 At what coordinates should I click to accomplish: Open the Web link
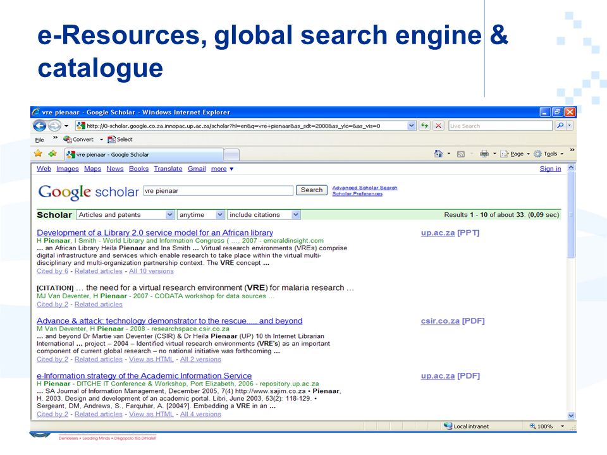pyautogui.click(x=44, y=169)
